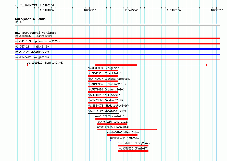227x161 pixels.
Task: Click the red bar under nsv5416183
Action: 117,44
